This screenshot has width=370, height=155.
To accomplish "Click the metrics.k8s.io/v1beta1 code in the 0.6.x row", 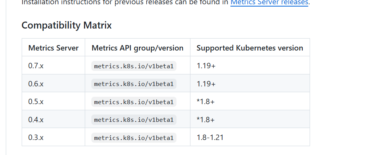I will (x=134, y=84).
